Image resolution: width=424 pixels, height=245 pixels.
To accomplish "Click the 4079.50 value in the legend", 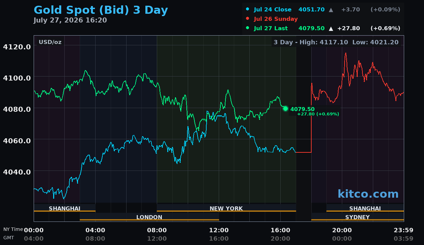I will coord(312,28).
